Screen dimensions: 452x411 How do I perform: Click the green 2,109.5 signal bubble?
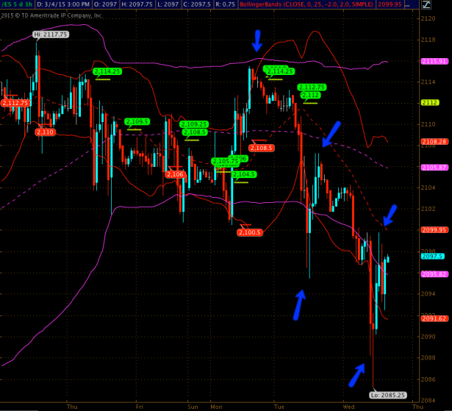tap(137, 121)
